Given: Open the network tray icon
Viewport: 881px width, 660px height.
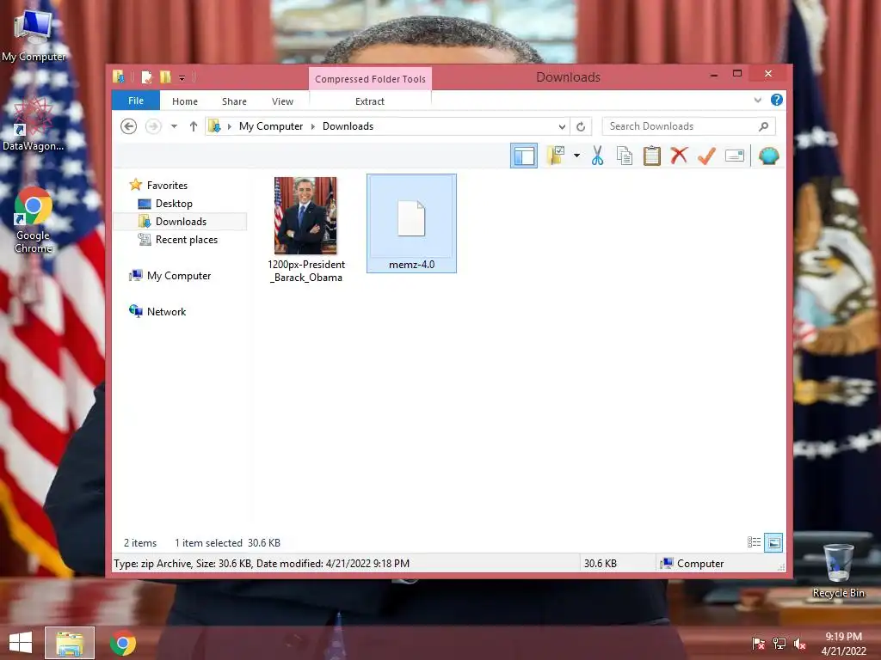Looking at the screenshot, I should tap(779, 643).
